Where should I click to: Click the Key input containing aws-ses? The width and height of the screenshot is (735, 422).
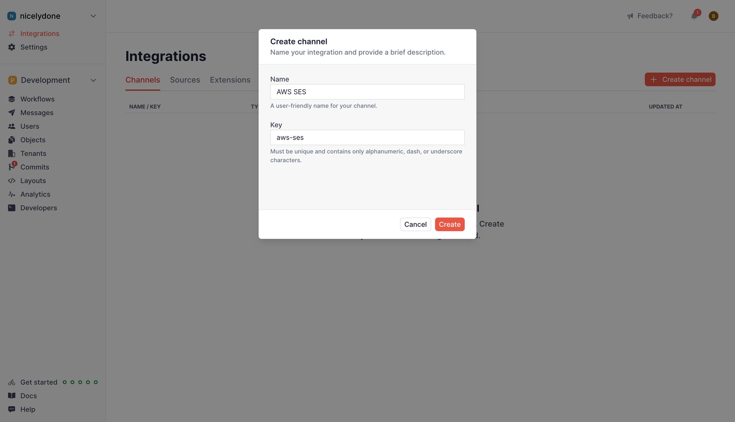click(367, 137)
